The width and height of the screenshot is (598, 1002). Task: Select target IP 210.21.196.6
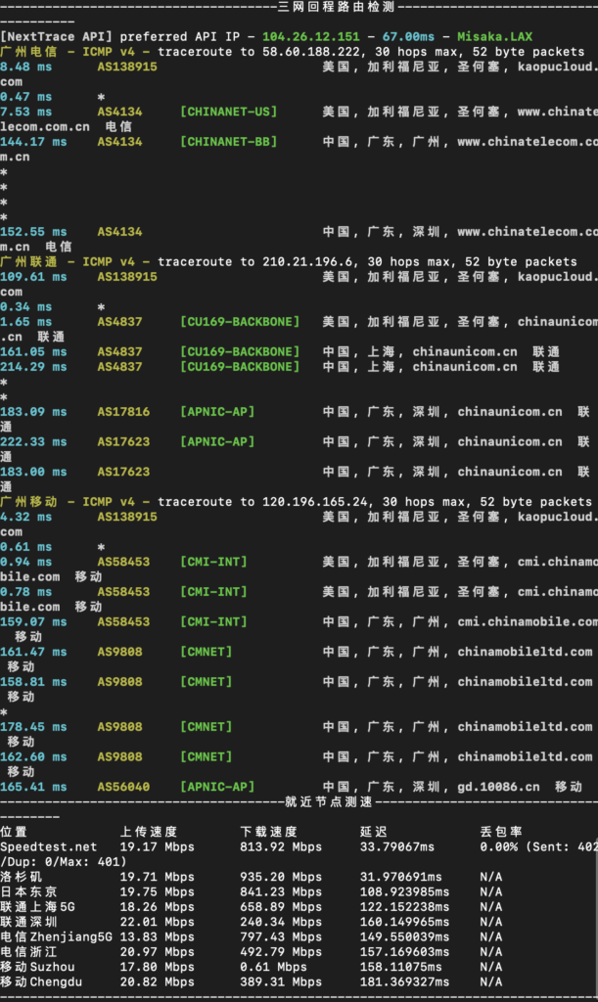pos(310,262)
